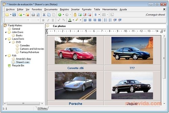
Task: Collapse the DVD tree node
Action: (x=10, y=42)
